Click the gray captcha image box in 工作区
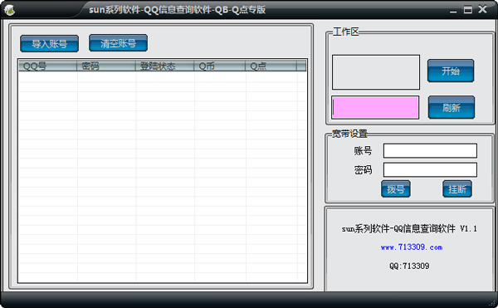 pyautogui.click(x=376, y=72)
